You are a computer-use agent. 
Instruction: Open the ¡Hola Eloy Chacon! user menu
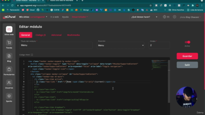(190, 17)
